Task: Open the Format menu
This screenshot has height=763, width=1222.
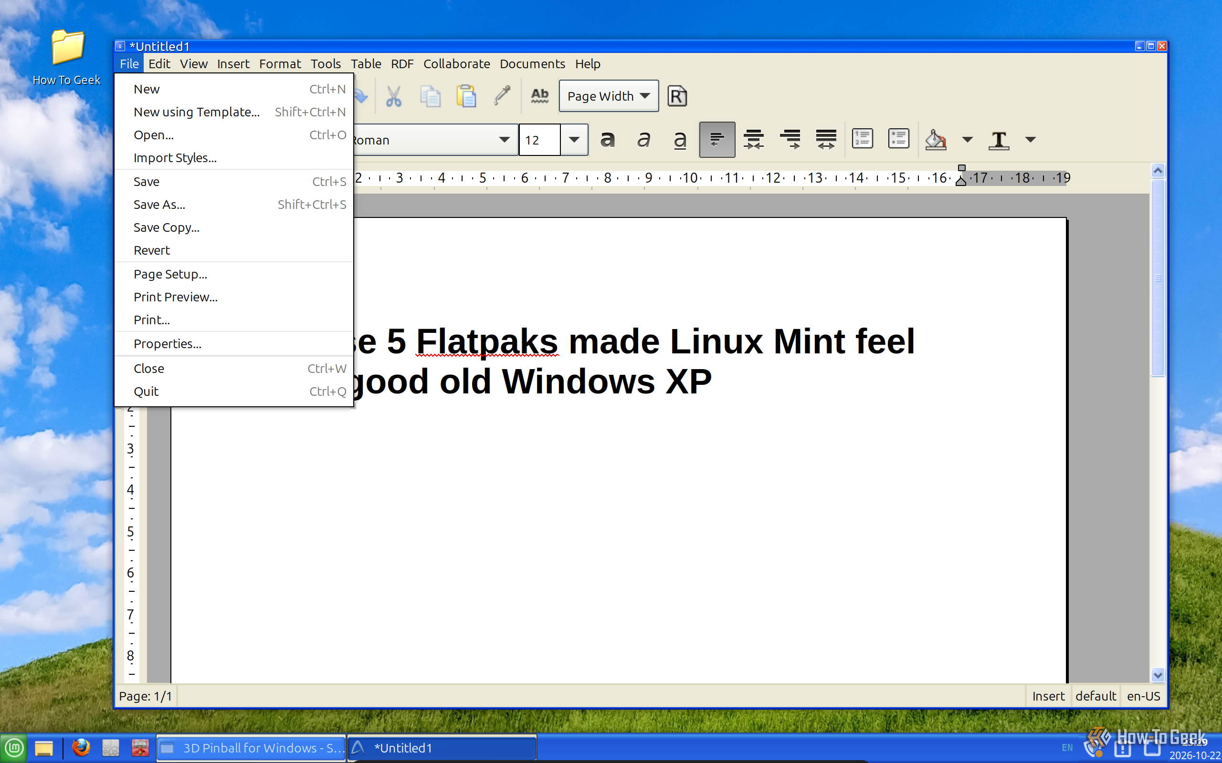Action: click(280, 63)
